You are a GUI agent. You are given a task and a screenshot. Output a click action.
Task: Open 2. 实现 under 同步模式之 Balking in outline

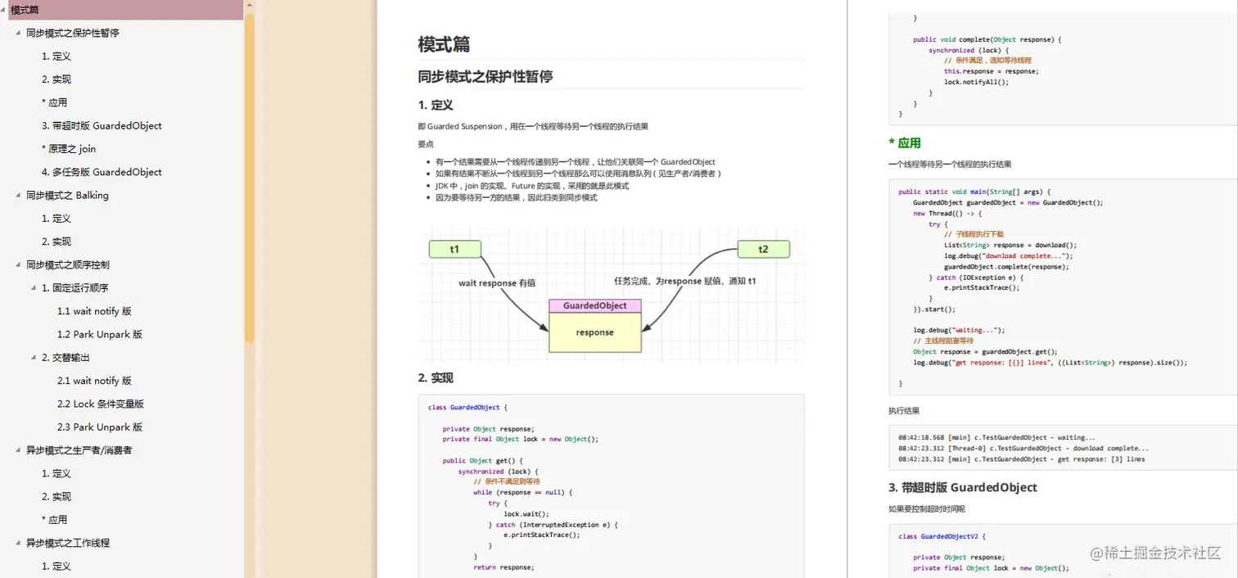56,242
